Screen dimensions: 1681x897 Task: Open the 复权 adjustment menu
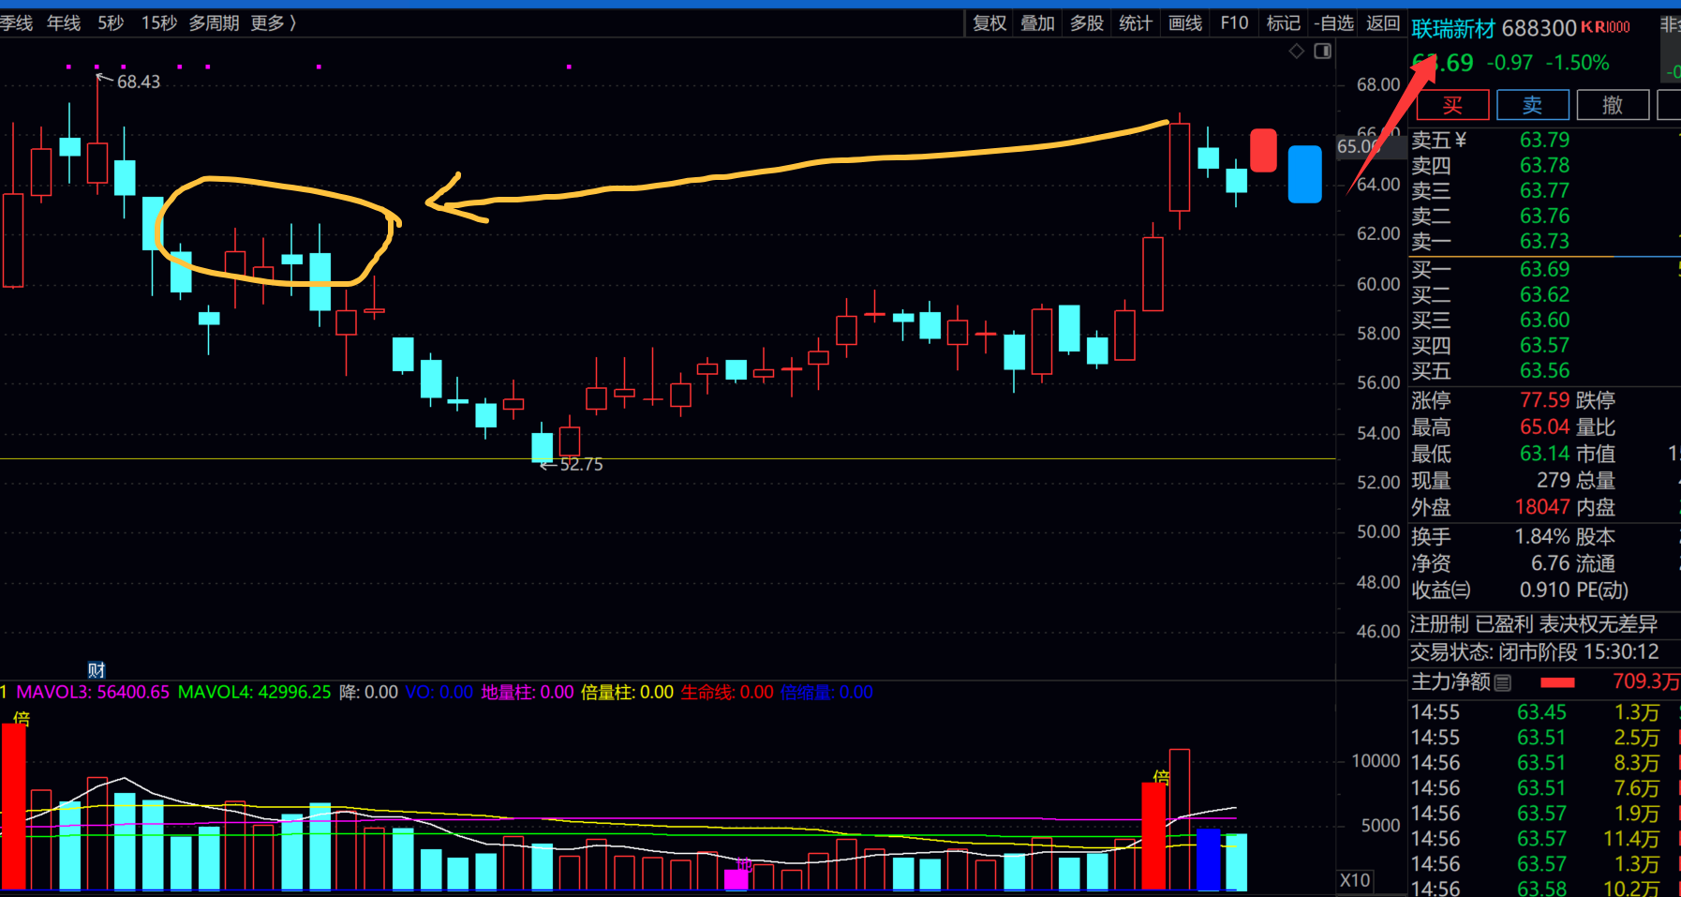click(989, 22)
